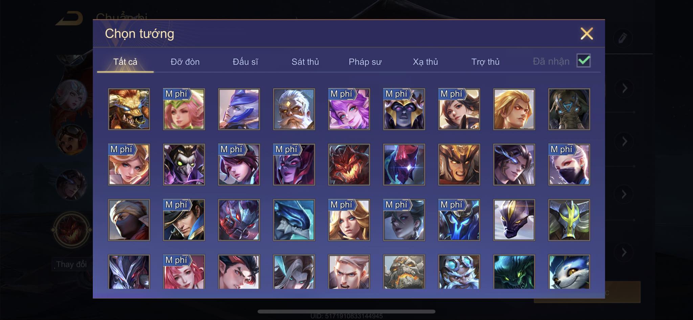Click the Thay đổi button
The width and height of the screenshot is (693, 320).
pos(71,264)
